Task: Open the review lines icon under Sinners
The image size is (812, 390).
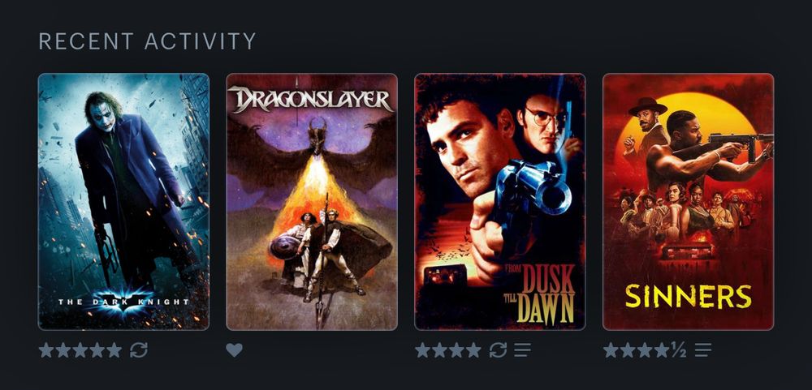Action: tap(703, 350)
